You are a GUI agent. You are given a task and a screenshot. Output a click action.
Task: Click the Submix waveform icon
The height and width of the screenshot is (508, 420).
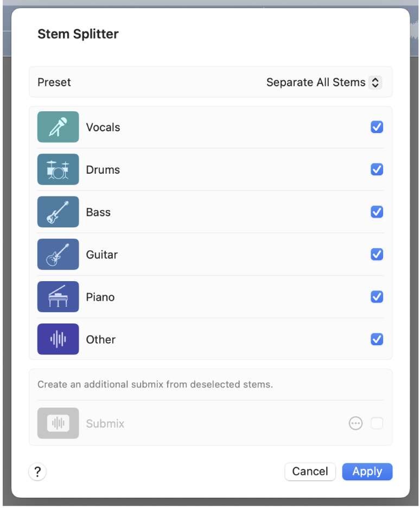(x=58, y=423)
